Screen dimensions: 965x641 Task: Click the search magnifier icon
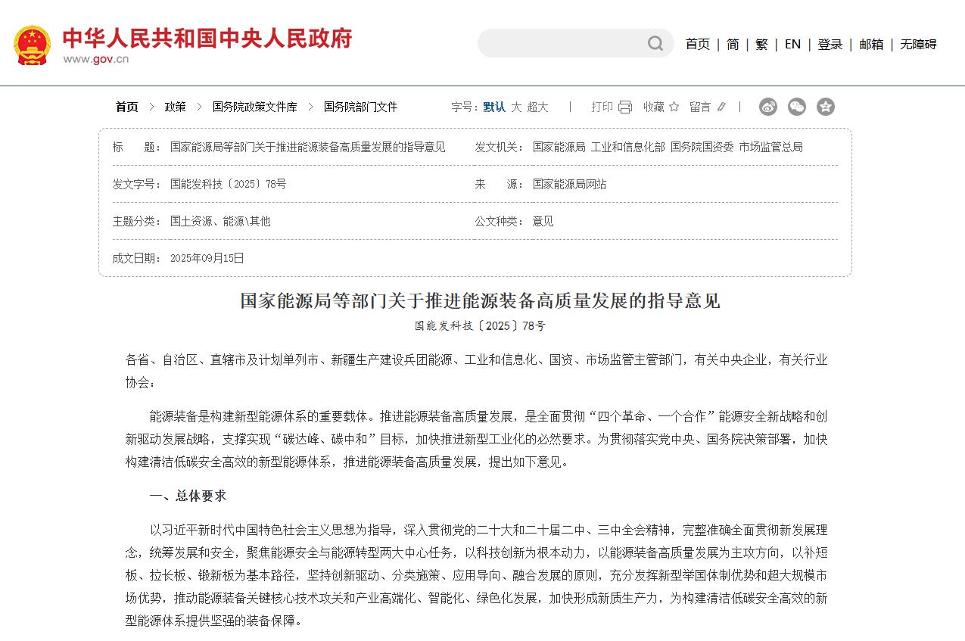(655, 44)
